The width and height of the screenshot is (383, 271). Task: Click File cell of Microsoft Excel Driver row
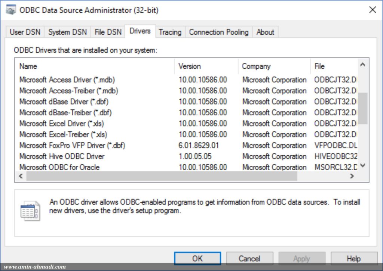tap(335, 124)
